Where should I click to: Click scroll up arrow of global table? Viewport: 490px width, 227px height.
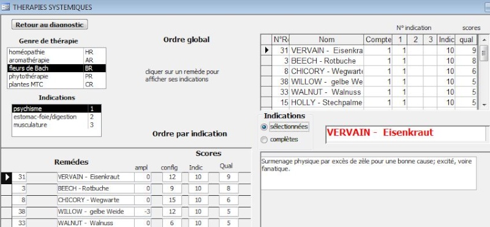(484, 40)
